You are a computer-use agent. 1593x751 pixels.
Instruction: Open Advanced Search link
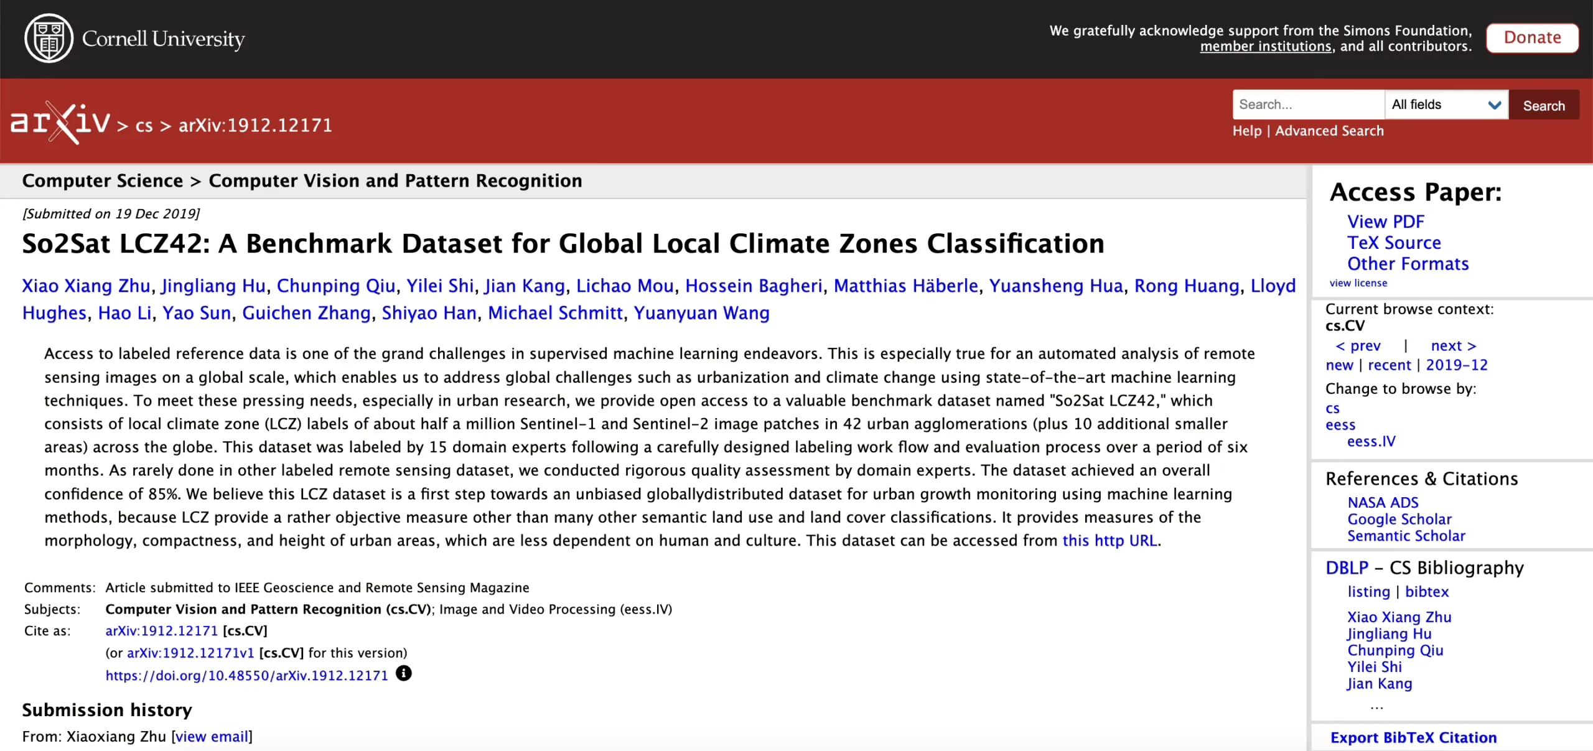[1330, 131]
